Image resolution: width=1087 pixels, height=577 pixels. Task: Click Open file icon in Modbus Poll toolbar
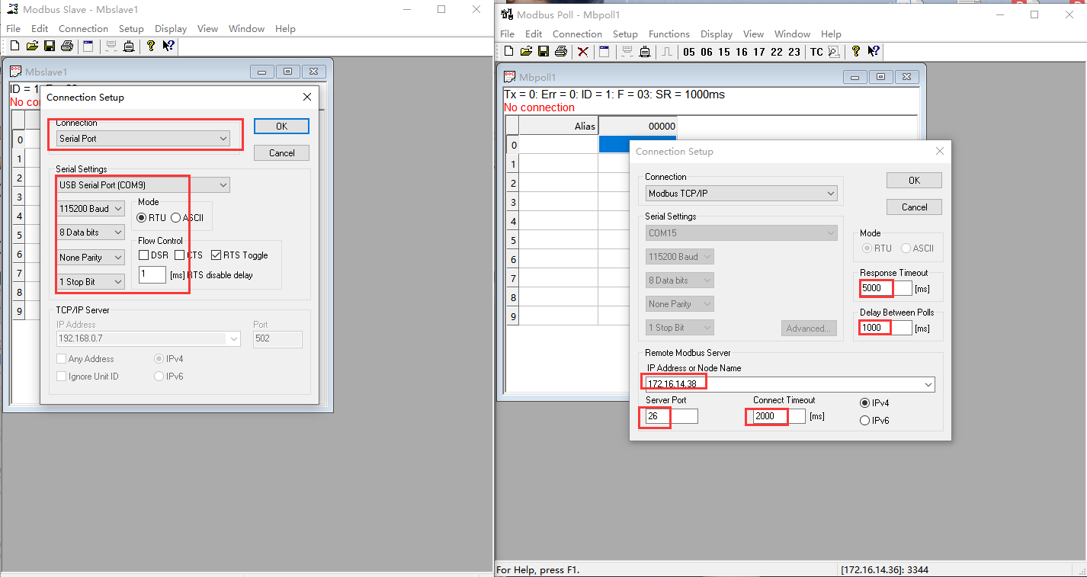tap(526, 52)
